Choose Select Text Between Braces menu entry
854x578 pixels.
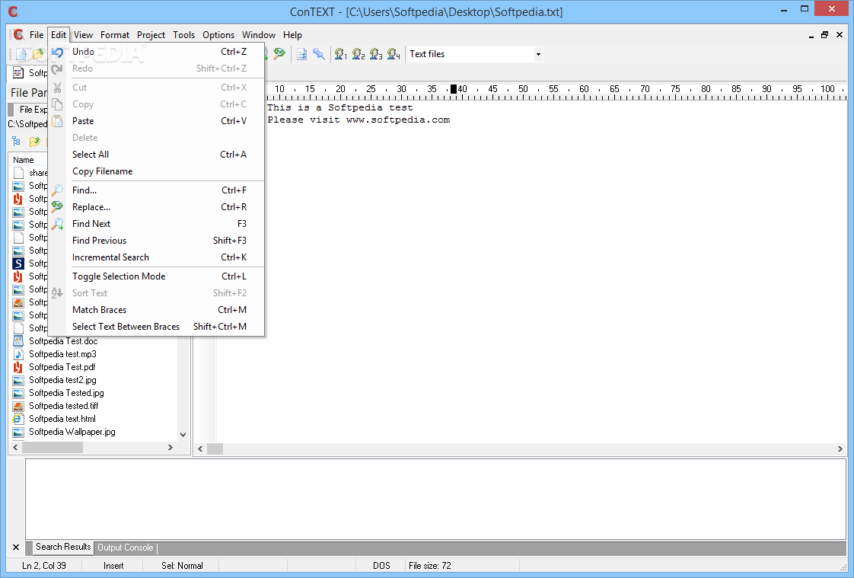point(156,327)
